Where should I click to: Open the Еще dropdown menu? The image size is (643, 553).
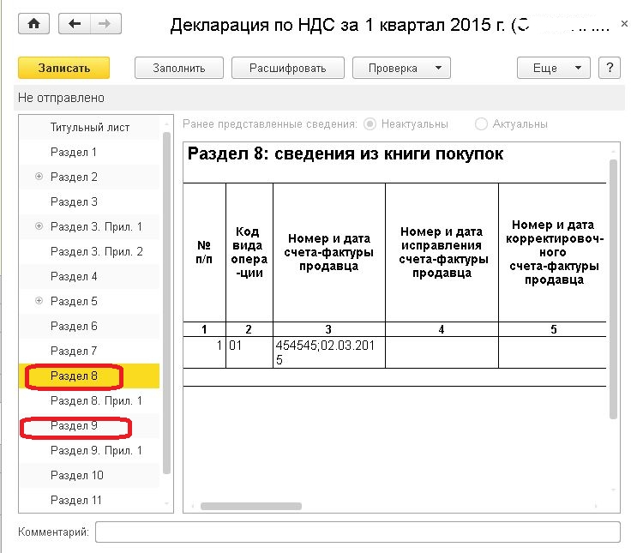pos(553,69)
